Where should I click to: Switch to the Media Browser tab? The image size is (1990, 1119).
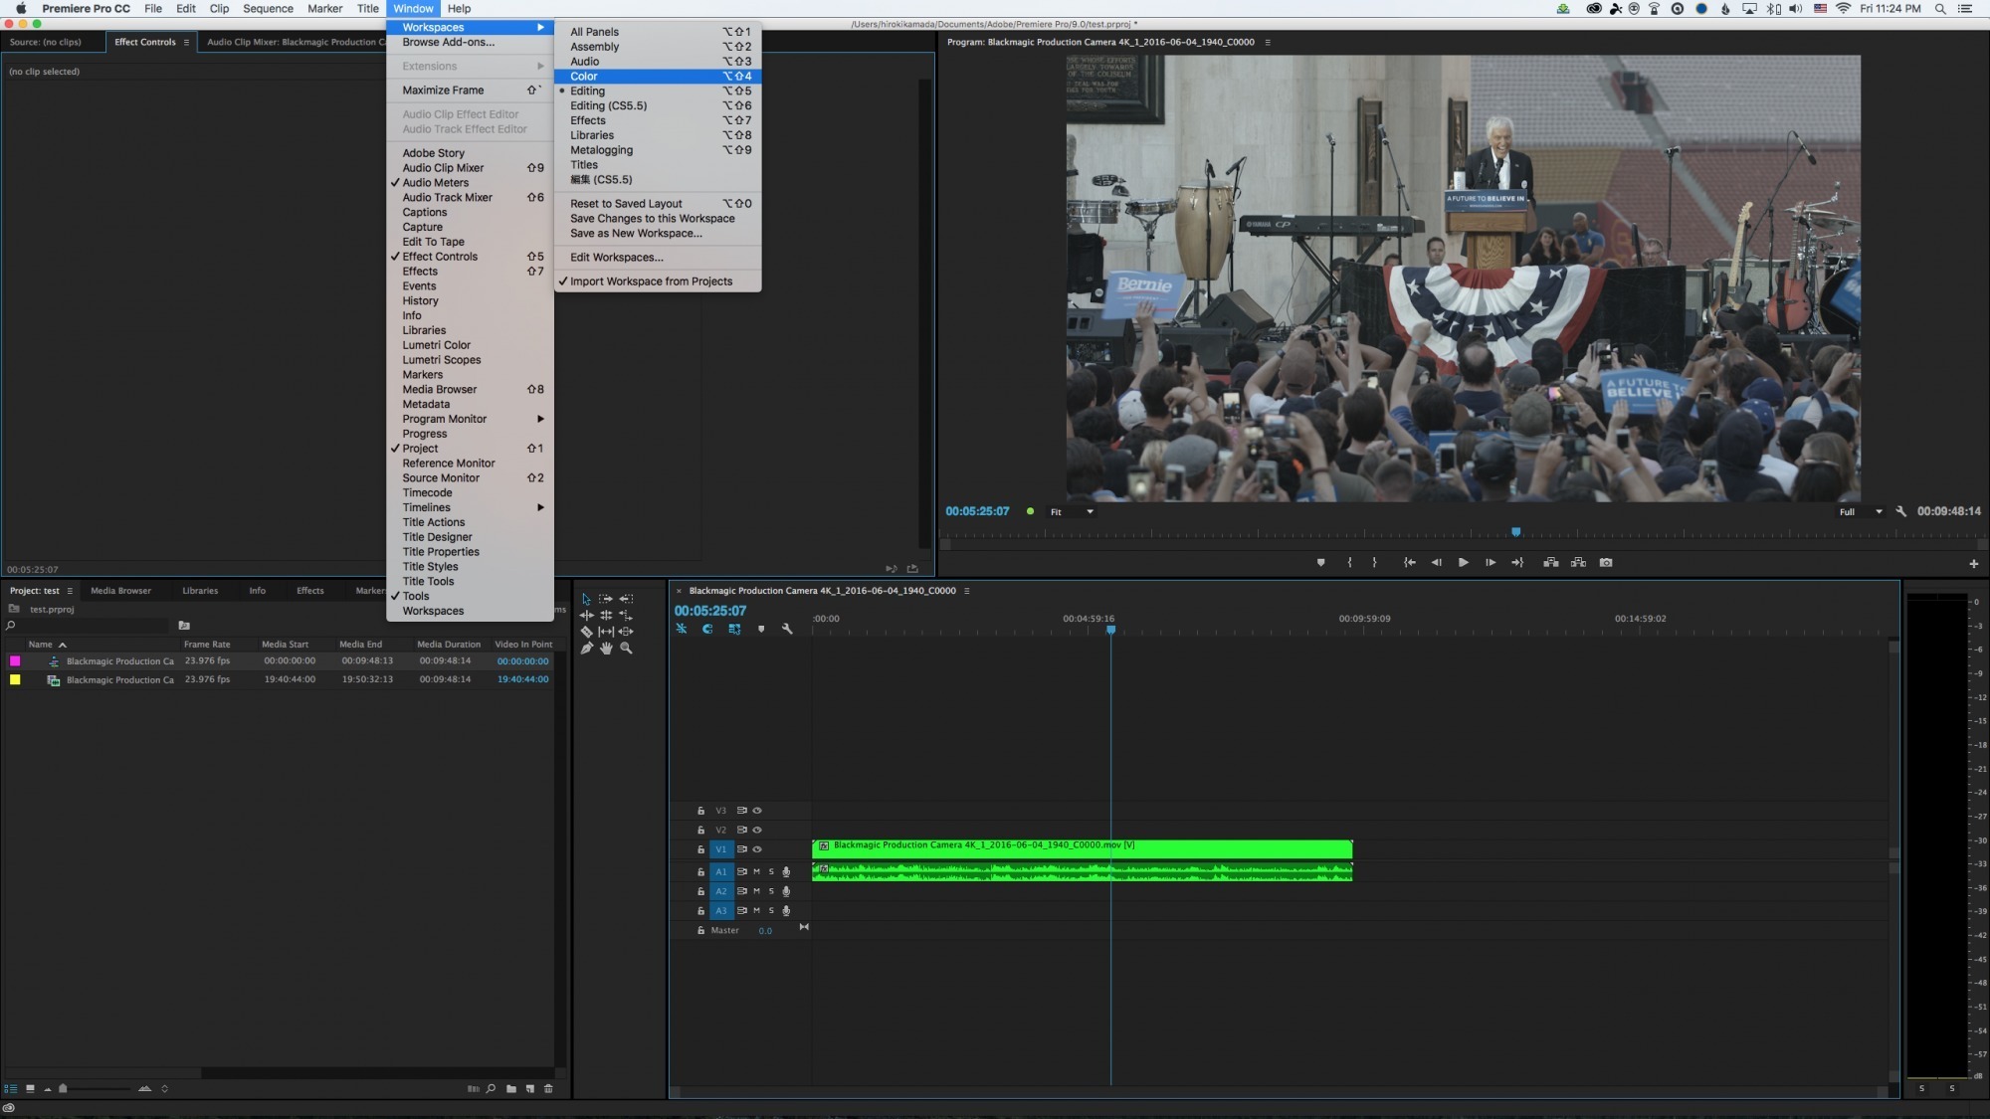click(120, 591)
